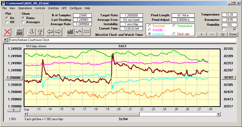The height and width of the screenshot is (127, 242).
Task: Click the Santa Barbara Courthouse Clock text field
Action: (x=122, y=40)
